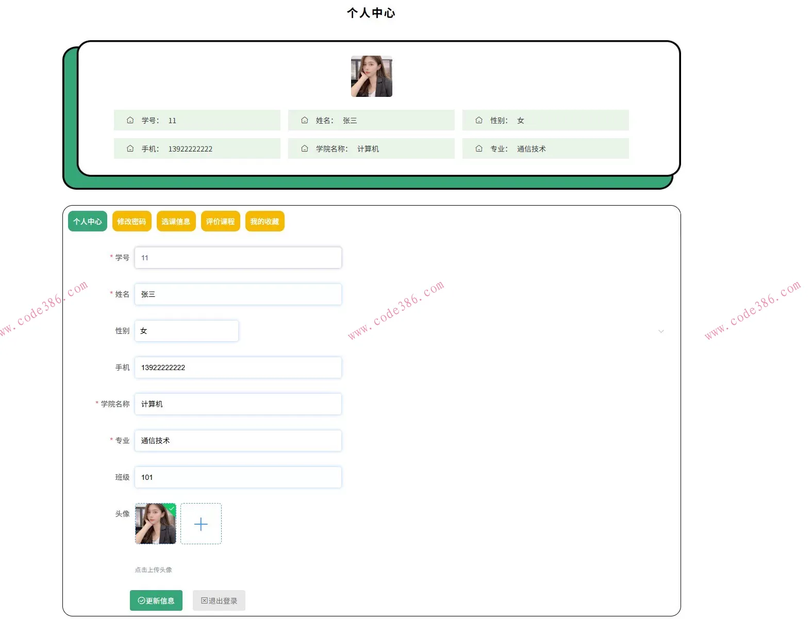Click the home icon beside 性别 info
This screenshot has height=619, width=812.
(479, 120)
